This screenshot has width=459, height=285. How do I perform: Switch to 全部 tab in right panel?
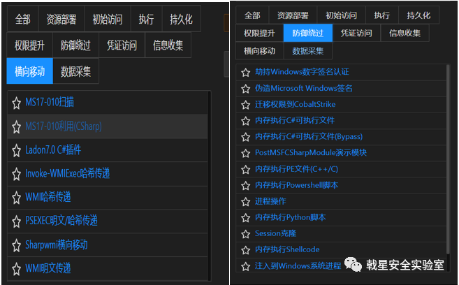pos(252,15)
